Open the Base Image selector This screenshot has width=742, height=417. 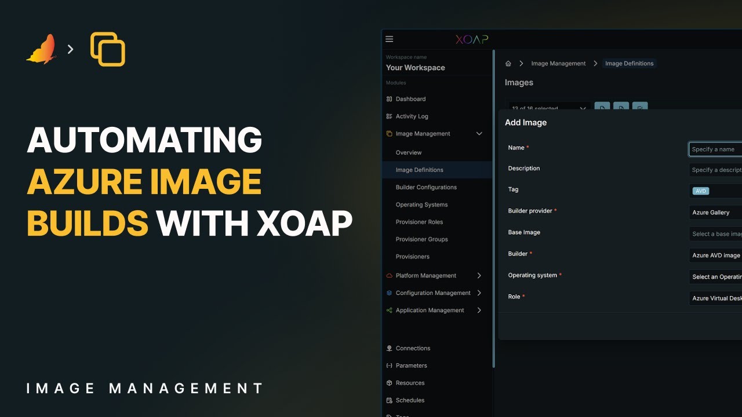point(715,234)
